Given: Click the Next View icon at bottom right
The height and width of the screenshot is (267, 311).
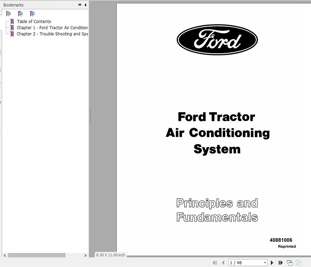Looking at the screenshot, I should (x=298, y=263).
